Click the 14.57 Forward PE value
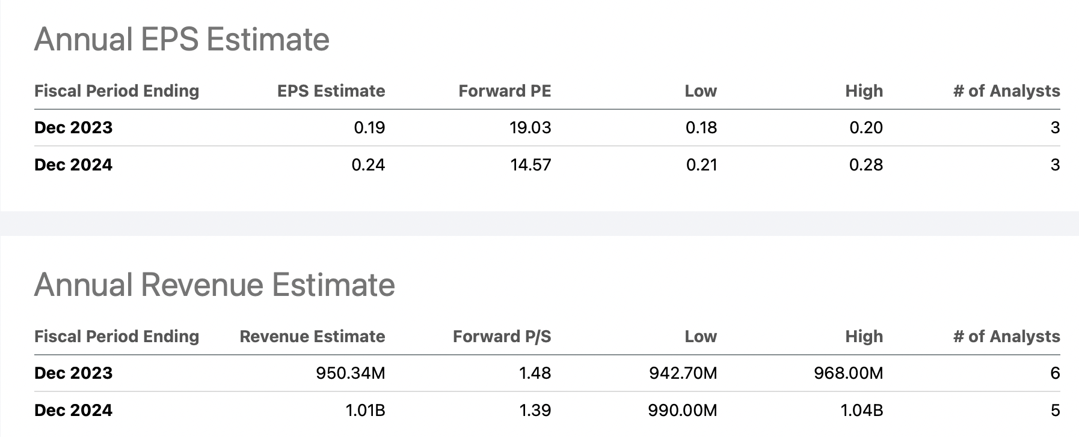Screen dimensions: 1079x437 click(x=530, y=165)
